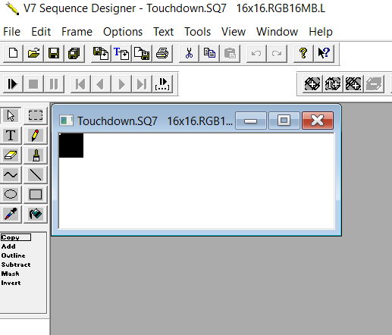Close the Touchdown.SQ7 child window

pyautogui.click(x=318, y=121)
